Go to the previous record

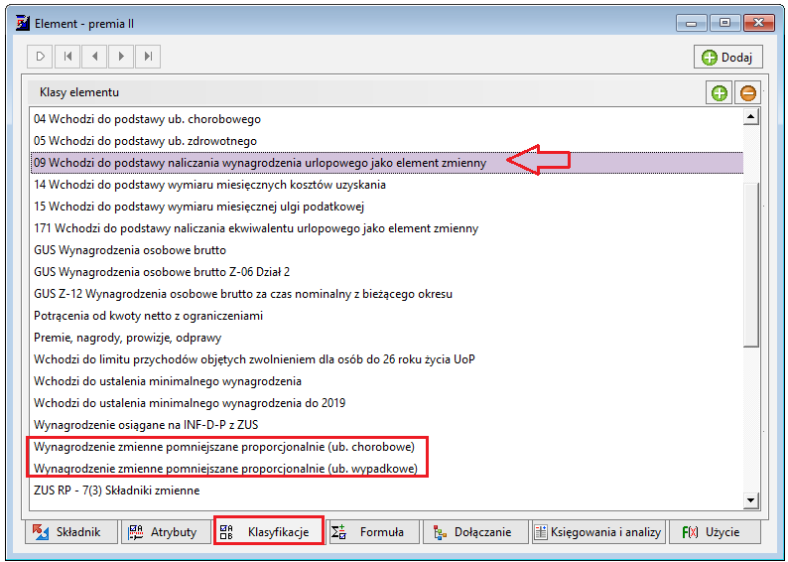[94, 56]
